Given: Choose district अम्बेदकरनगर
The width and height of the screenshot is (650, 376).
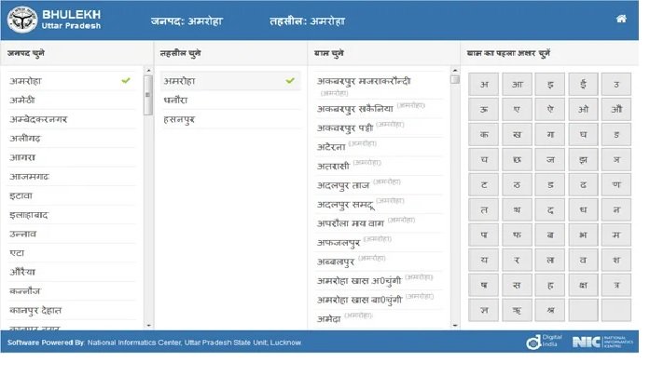Looking at the screenshot, I should pyautogui.click(x=71, y=119).
